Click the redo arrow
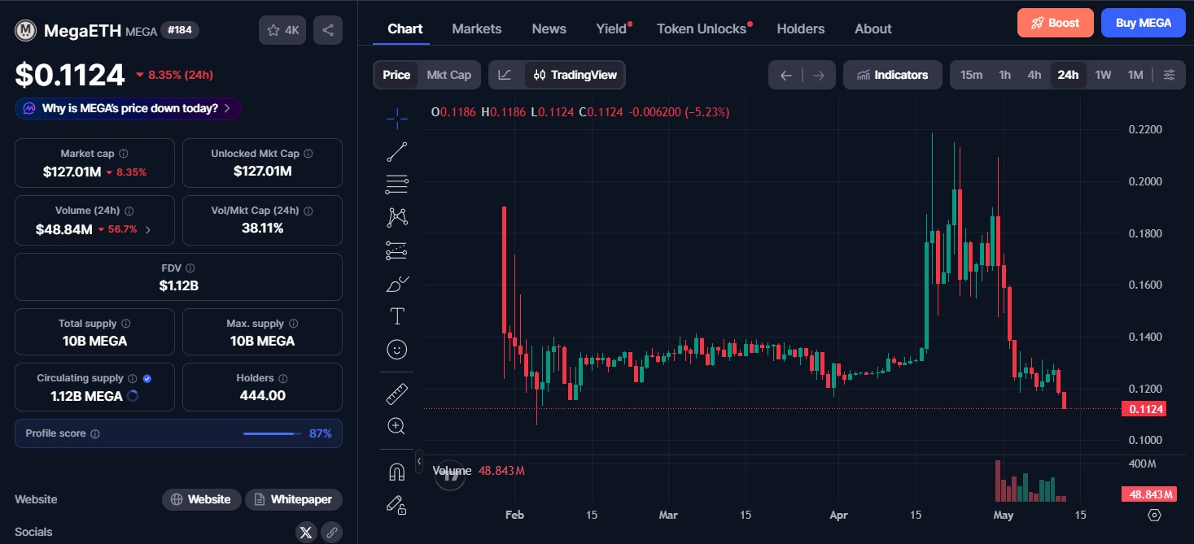1194x544 pixels. (x=819, y=76)
